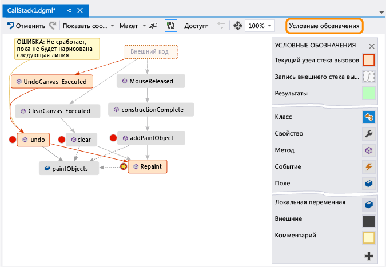Select the ОШИБКА comment note
The image size is (386, 267).
click(57, 49)
